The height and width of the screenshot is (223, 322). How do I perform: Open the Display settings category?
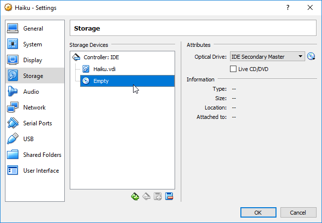33,60
